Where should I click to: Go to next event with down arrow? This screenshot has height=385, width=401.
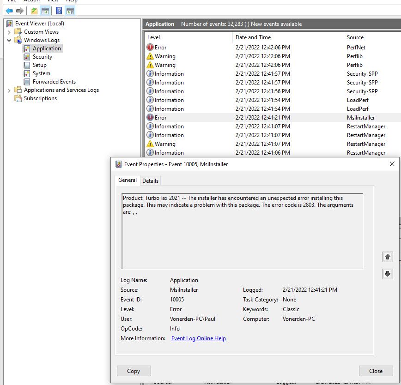click(x=388, y=274)
